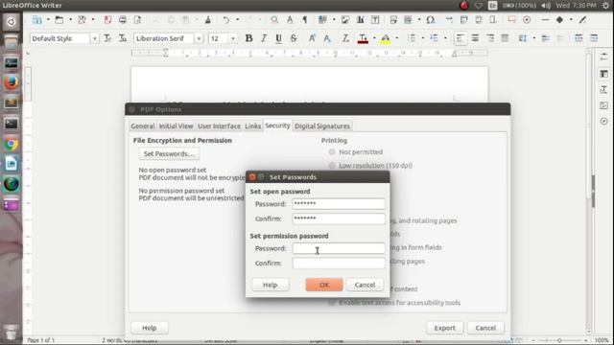Expand the Liberation Serif font name dropdown
The height and width of the screenshot is (345, 614).
pyautogui.click(x=199, y=38)
